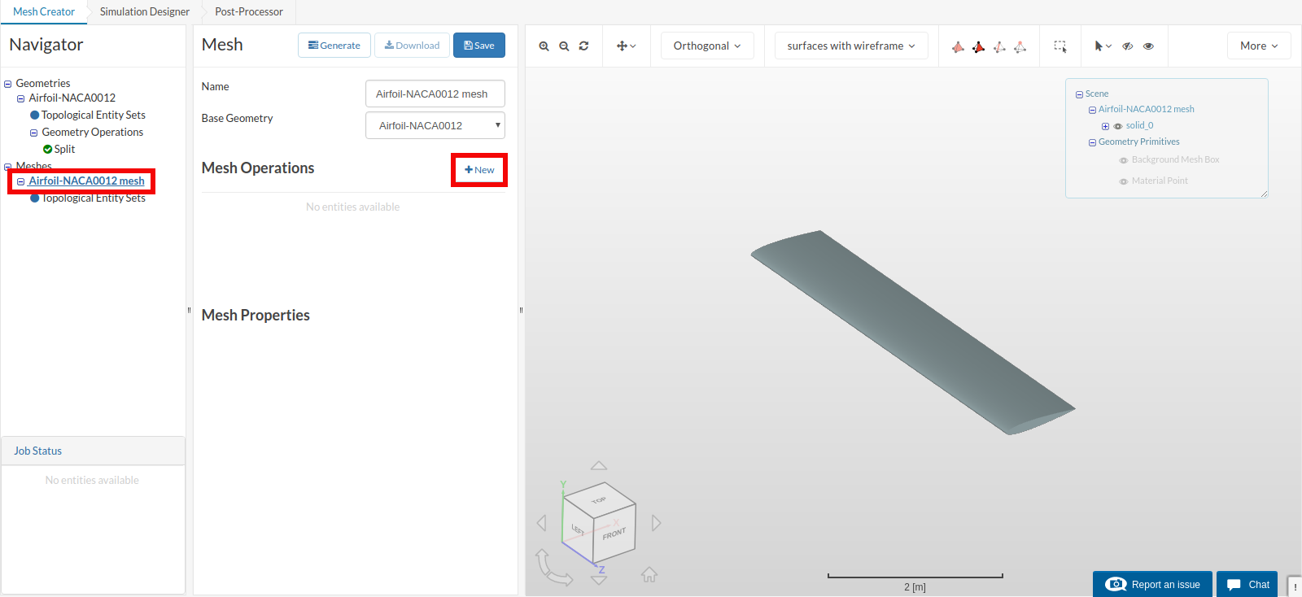Toggle visibility of solid_0

point(1118,126)
